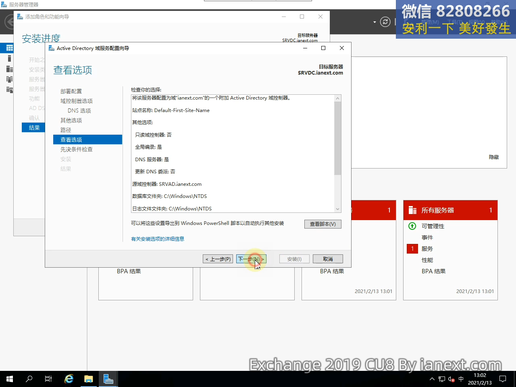Screen dimensions: 516x387
Task: Click Services (服务) in All Servers tile
Action: 427,249
